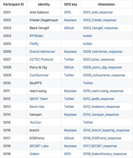Open the Twitter attestation for SkyIPFS
This screenshot has height=158, width=133.
(x=88, y=83)
